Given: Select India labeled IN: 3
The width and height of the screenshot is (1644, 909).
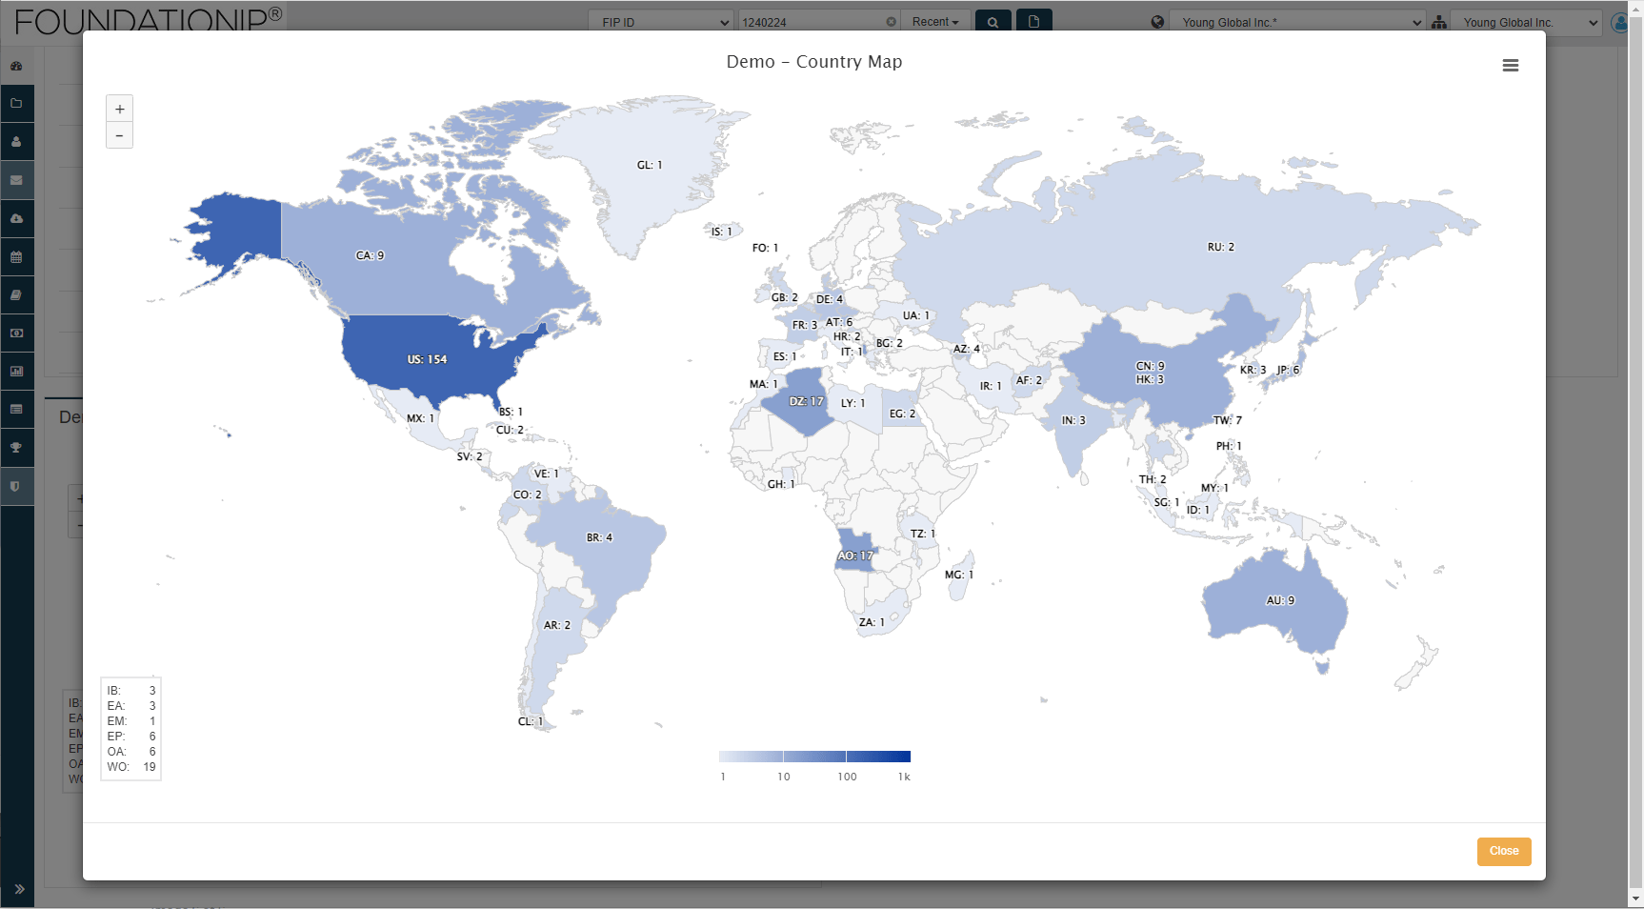Looking at the screenshot, I should click(x=1073, y=420).
